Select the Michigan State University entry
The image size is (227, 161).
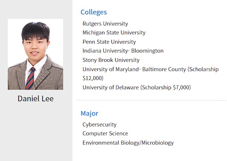coord(114,33)
